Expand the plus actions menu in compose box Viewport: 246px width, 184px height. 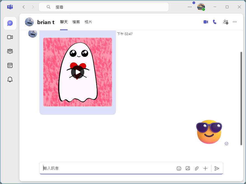coord(205,168)
